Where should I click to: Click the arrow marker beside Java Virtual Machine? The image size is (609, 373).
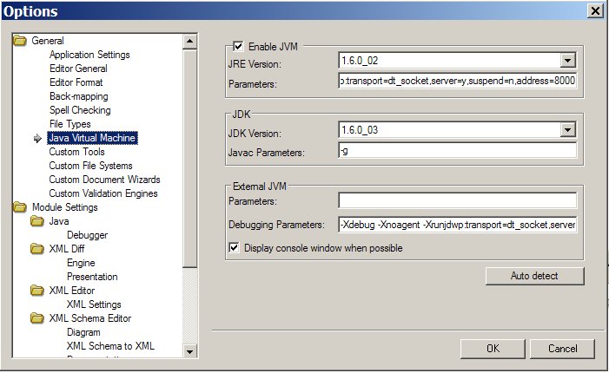(37, 138)
